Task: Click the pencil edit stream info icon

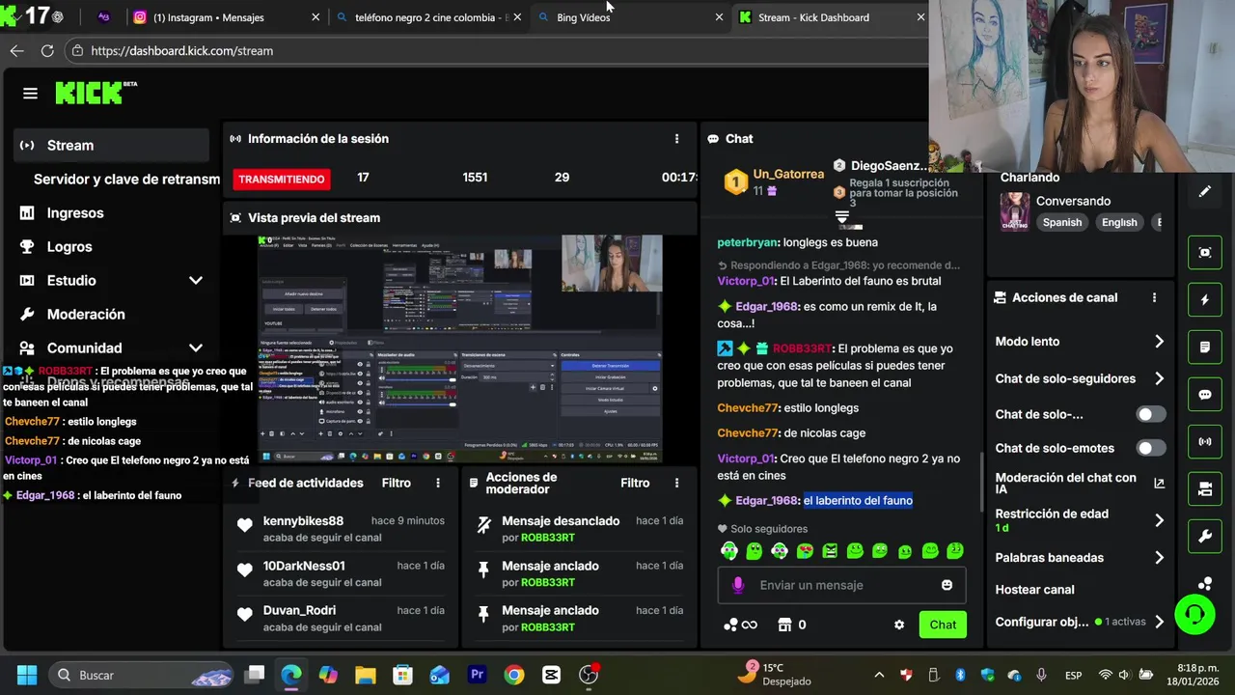Action: coord(1204,191)
